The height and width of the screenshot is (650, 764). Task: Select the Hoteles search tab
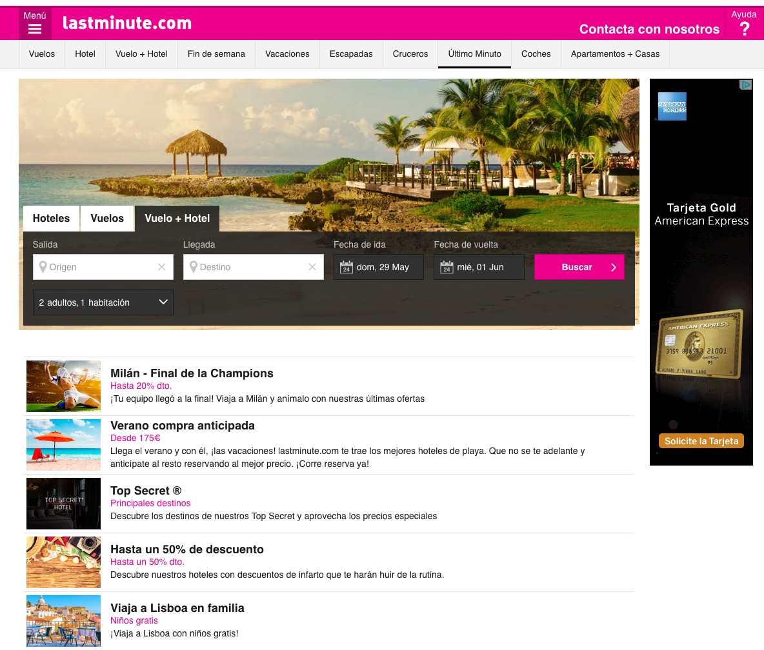coord(51,218)
